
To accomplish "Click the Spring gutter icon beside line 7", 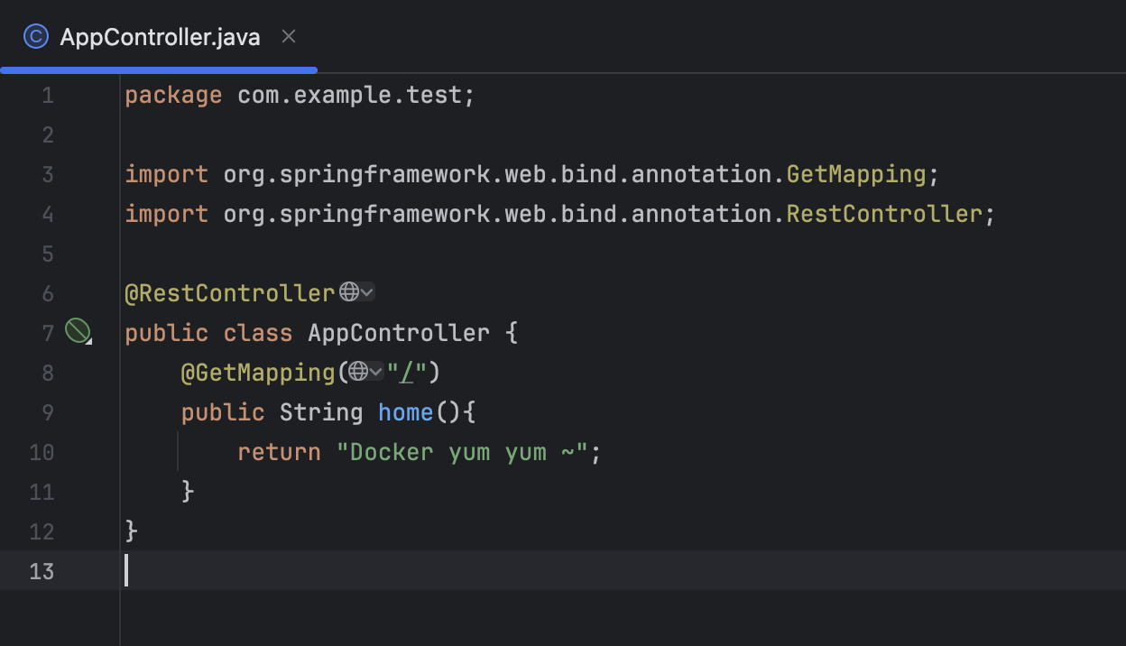I will click(78, 331).
